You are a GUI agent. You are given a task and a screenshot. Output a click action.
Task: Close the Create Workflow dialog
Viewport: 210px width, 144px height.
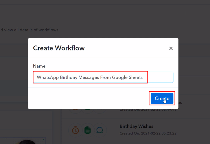(171, 48)
